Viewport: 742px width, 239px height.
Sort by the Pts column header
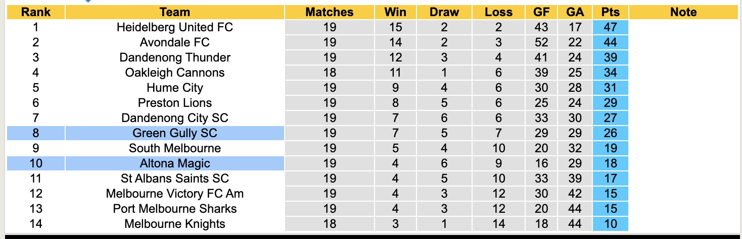coord(610,12)
